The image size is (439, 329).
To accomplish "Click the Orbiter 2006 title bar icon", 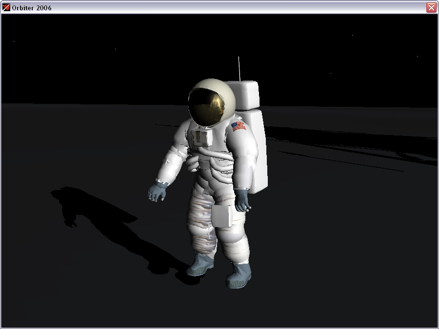I will (x=6, y=7).
